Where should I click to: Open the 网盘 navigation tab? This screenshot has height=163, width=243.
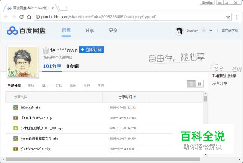point(66,30)
